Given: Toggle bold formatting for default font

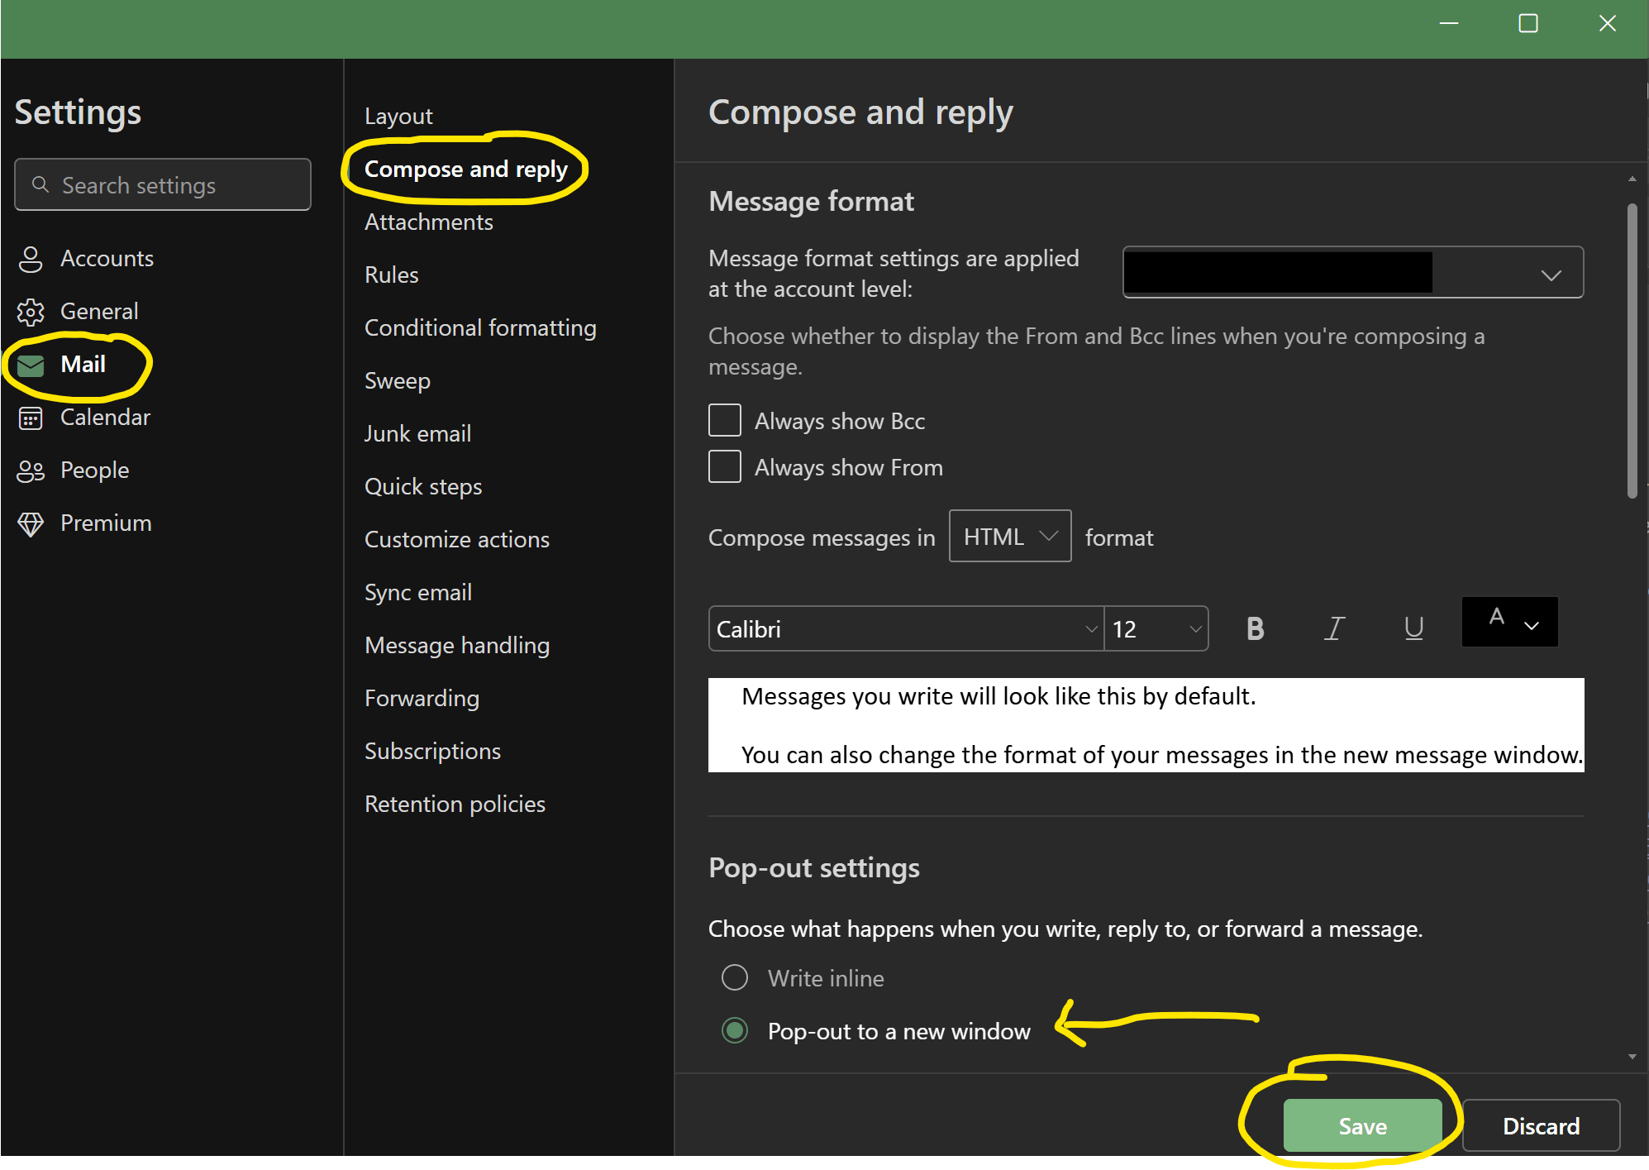Looking at the screenshot, I should point(1255,629).
